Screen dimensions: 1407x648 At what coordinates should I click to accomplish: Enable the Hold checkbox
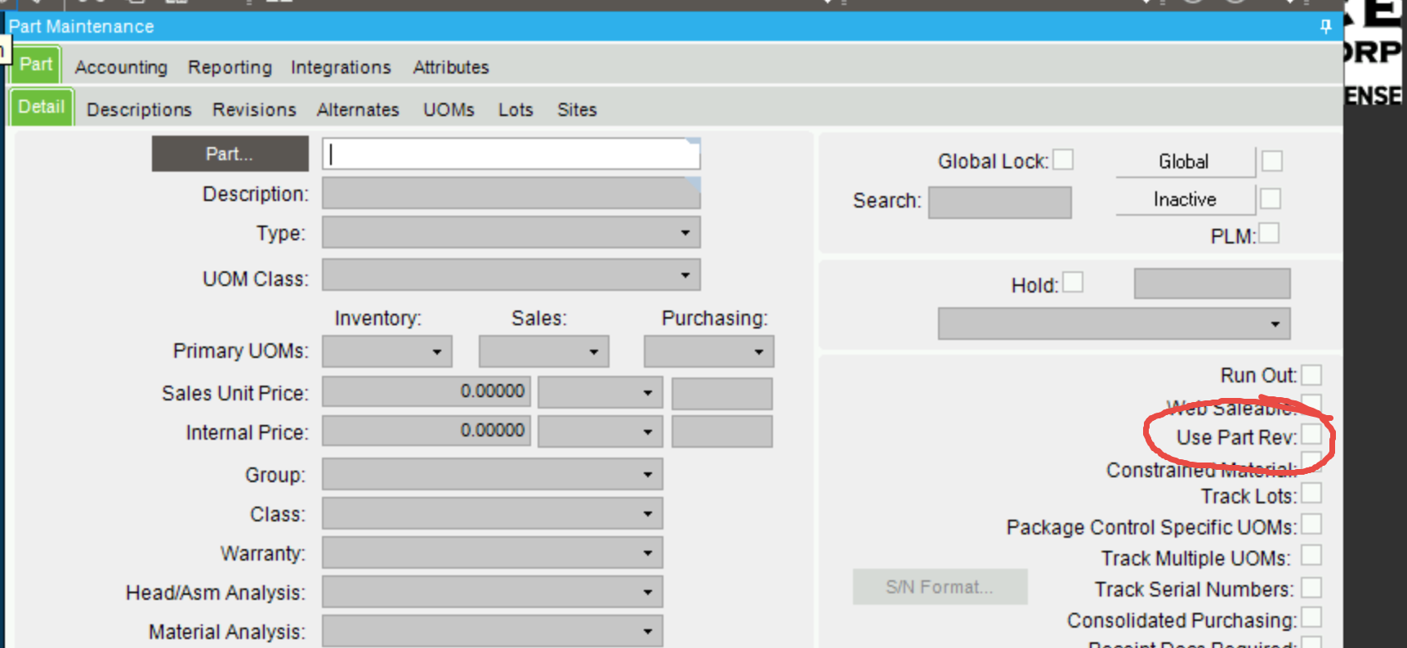tap(1073, 283)
